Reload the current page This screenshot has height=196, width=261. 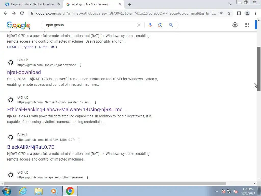point(22,13)
